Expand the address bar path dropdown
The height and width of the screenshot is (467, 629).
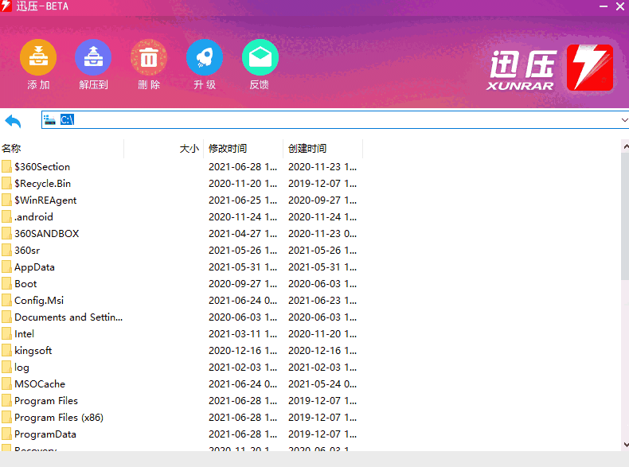pos(623,120)
